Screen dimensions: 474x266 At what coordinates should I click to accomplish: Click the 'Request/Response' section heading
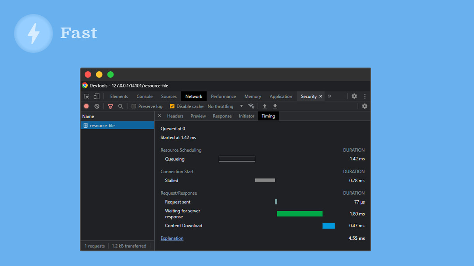[x=179, y=193]
